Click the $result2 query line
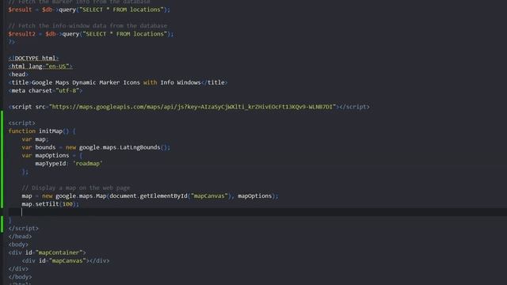Viewport: 507px width, 285px height. coord(91,34)
